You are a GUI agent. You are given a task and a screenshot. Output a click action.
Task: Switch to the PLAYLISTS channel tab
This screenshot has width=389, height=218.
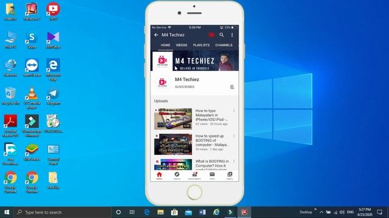tap(201, 45)
